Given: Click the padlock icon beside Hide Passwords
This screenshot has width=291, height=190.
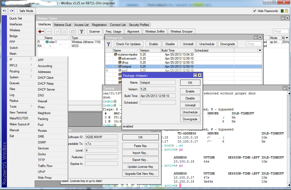Looking at the screenshot, I should (286, 11).
